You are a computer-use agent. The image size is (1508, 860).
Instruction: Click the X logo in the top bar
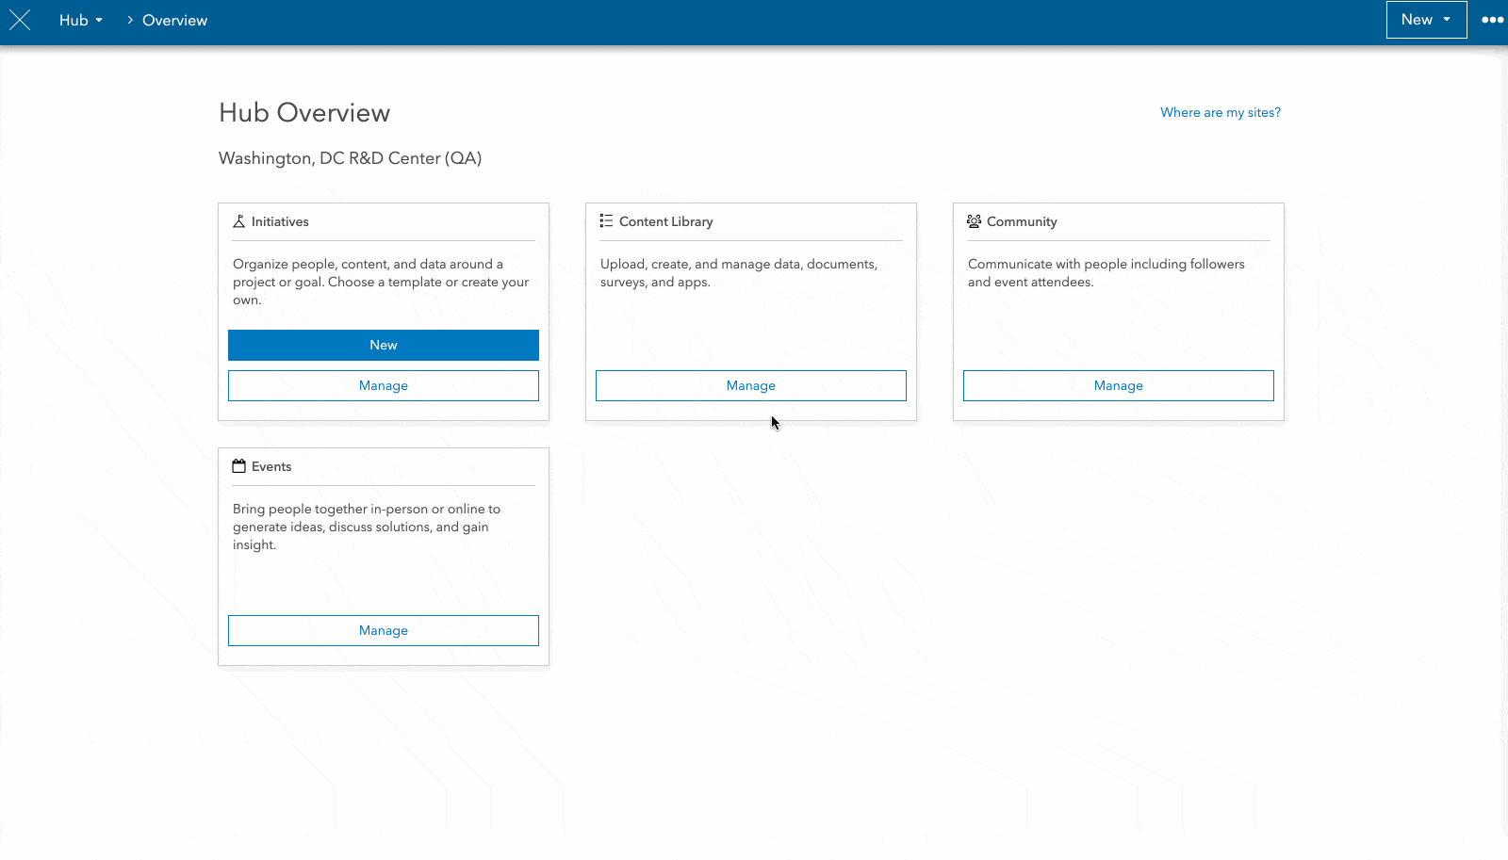(20, 20)
